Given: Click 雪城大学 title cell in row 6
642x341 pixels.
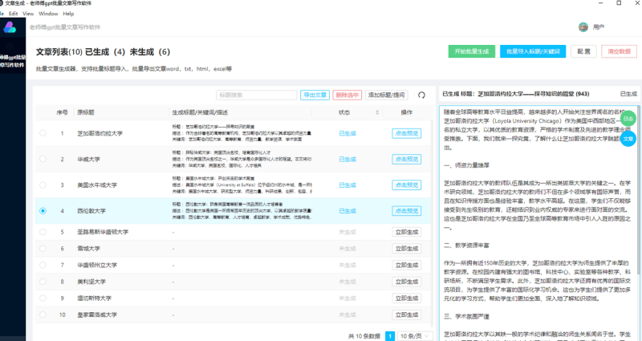Looking at the screenshot, I should 88,249.
